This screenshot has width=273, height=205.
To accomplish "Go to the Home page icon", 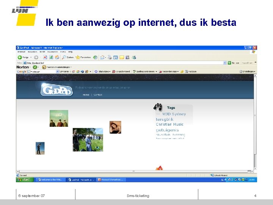I will [x=57, y=57].
